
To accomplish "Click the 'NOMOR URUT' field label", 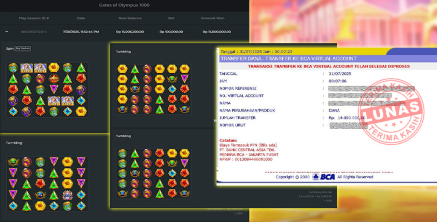I will (x=232, y=125).
